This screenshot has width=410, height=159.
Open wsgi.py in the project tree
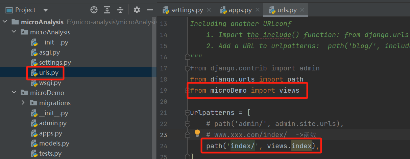tap(50, 83)
